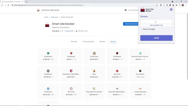Open Site blocker card with blue circle icon
This screenshot has width=188, height=106.
pos(48,89)
